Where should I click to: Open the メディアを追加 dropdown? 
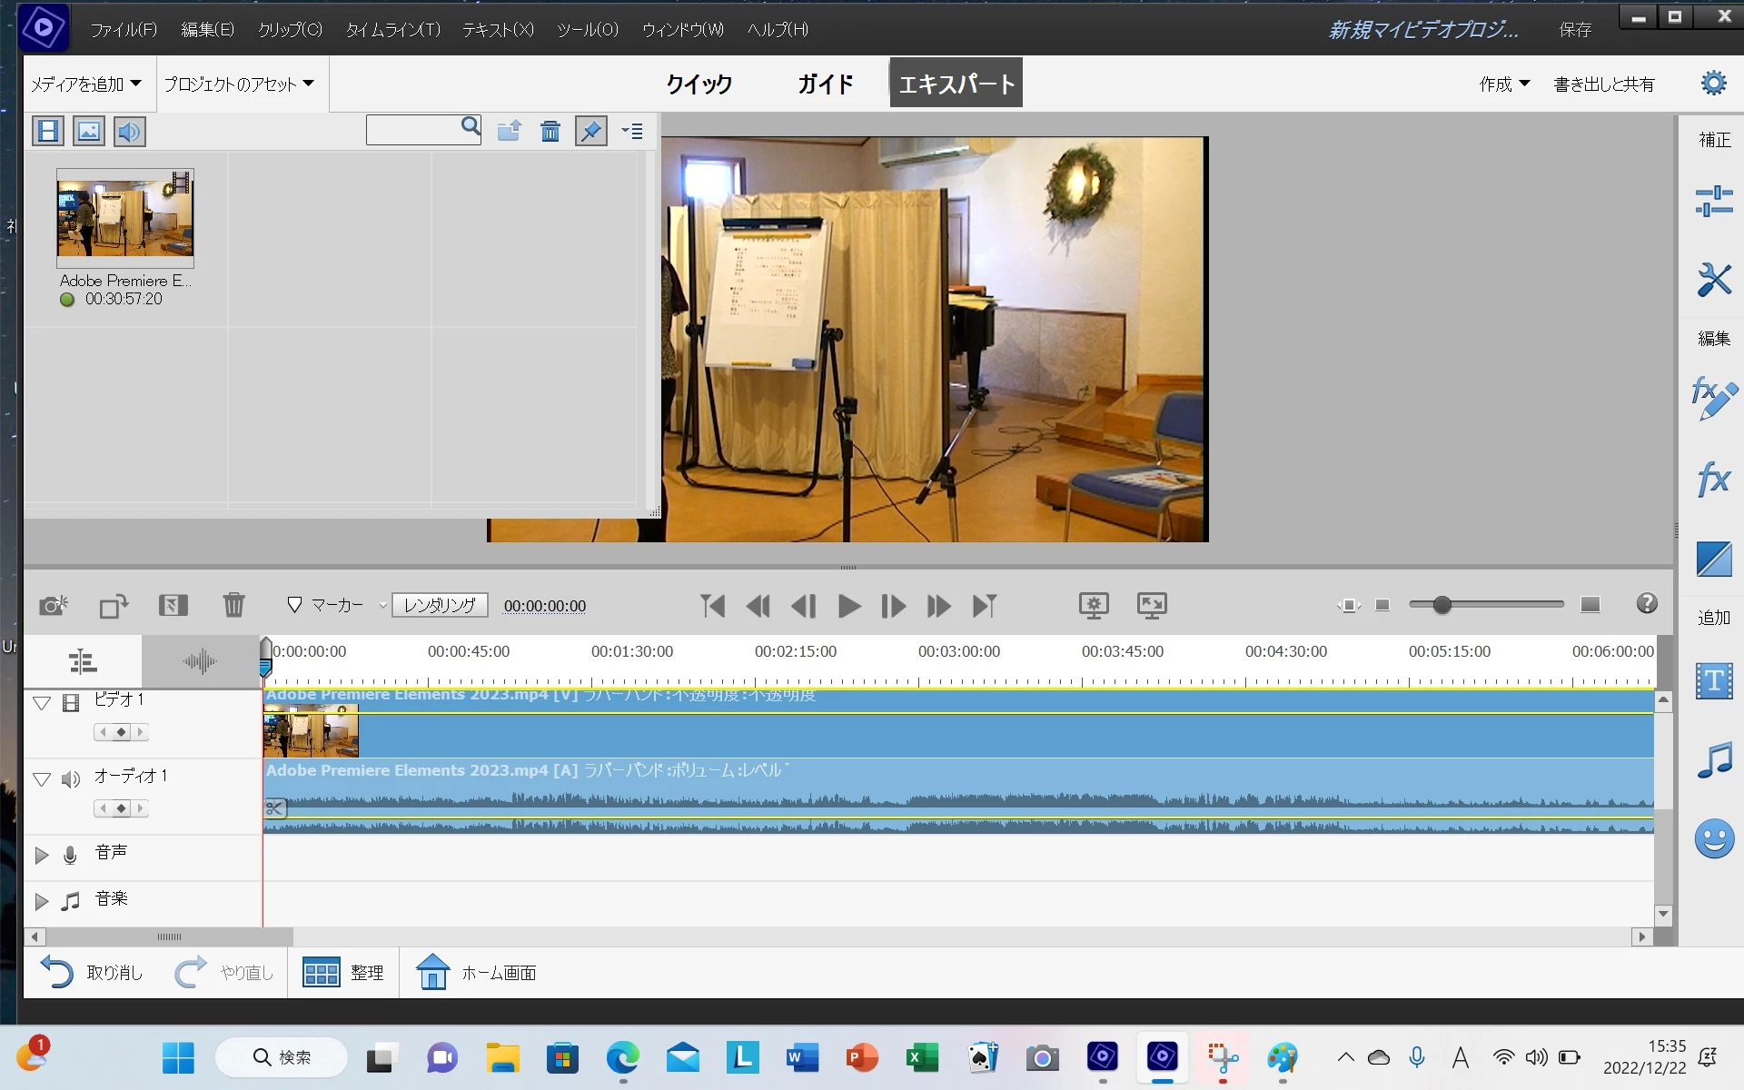pos(86,84)
